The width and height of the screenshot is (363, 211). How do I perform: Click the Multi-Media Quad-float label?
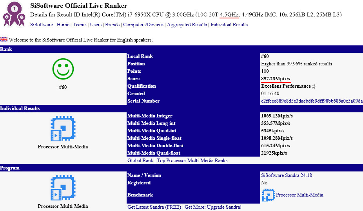coord(154,153)
